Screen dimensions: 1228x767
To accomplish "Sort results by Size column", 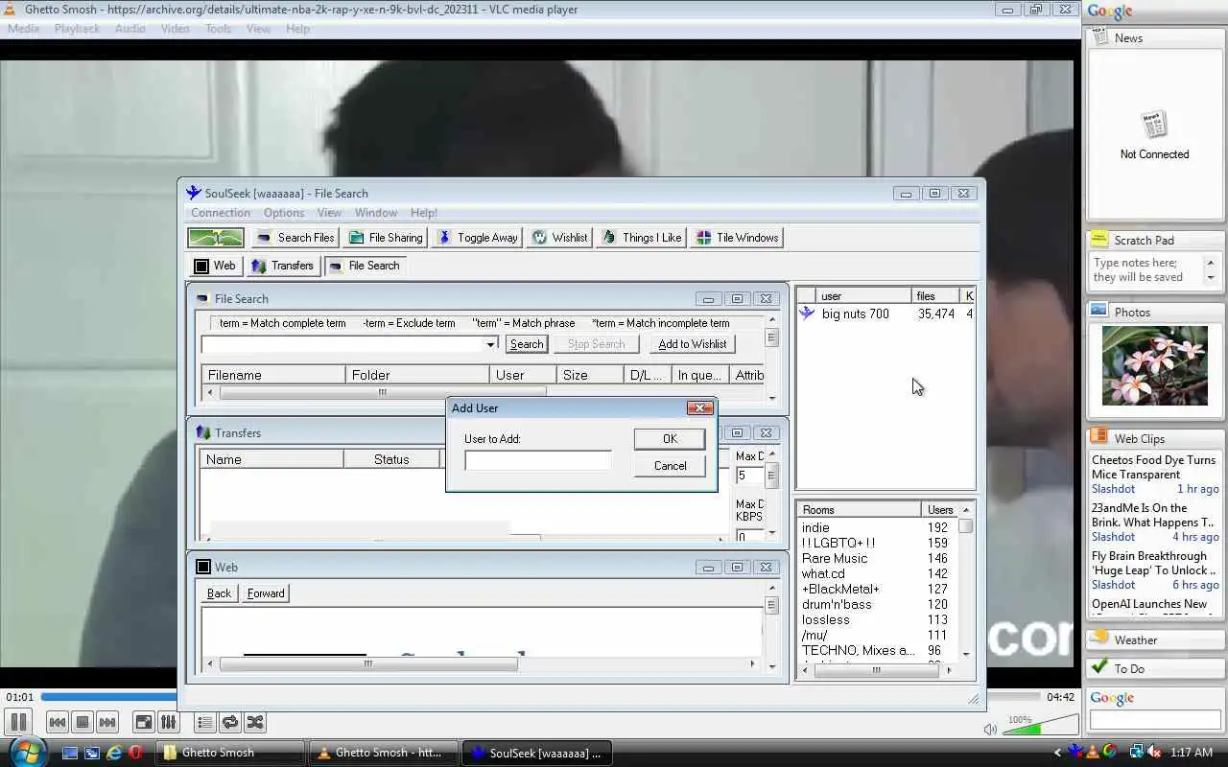I will [x=589, y=375].
